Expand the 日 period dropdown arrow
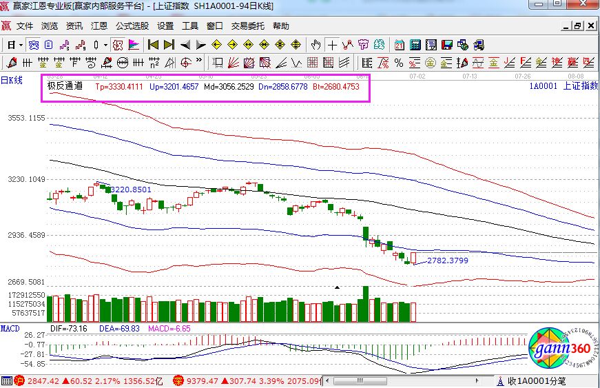600x388 pixels. click(20, 45)
